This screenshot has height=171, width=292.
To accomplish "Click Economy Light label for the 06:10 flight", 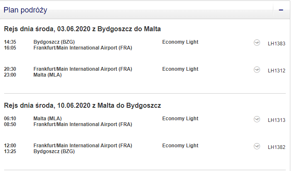I will click(180, 119).
